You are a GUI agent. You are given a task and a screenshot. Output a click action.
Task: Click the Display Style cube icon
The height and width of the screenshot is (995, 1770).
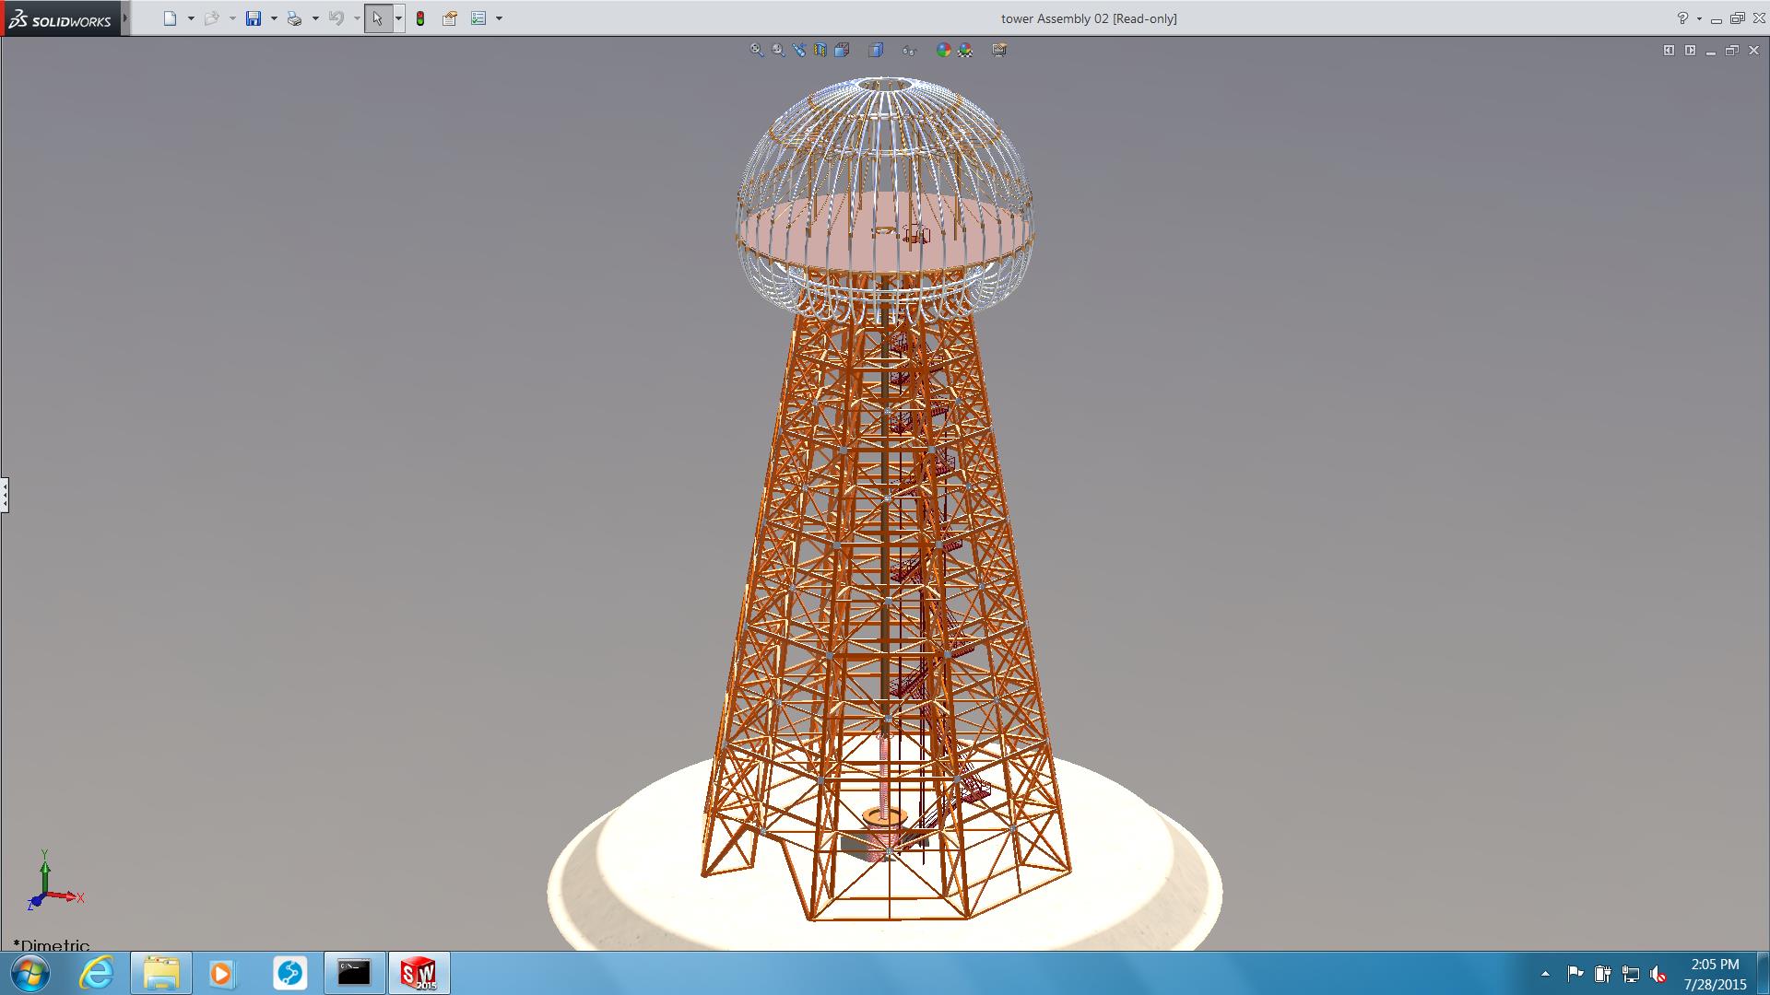[876, 50]
